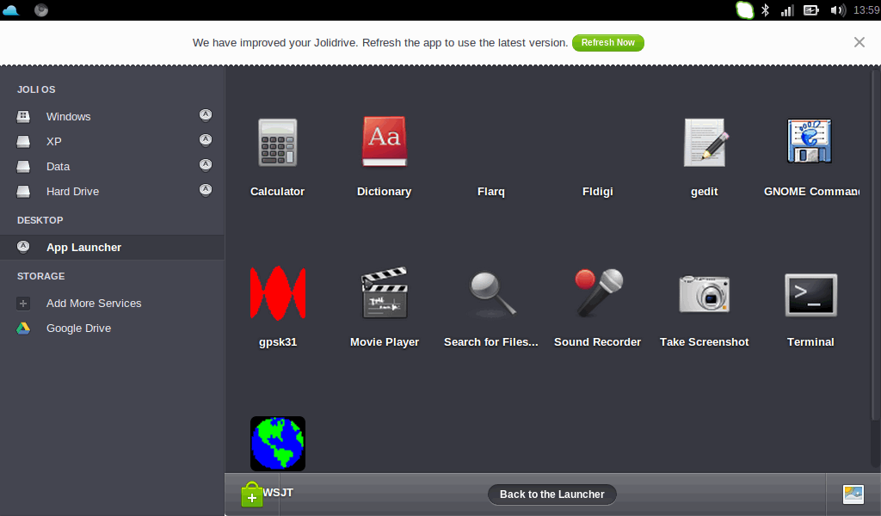
Task: Select App Launcher in sidebar
Action: click(83, 248)
